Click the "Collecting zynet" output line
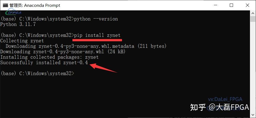This screenshot has height=118, width=256. coord(22,41)
